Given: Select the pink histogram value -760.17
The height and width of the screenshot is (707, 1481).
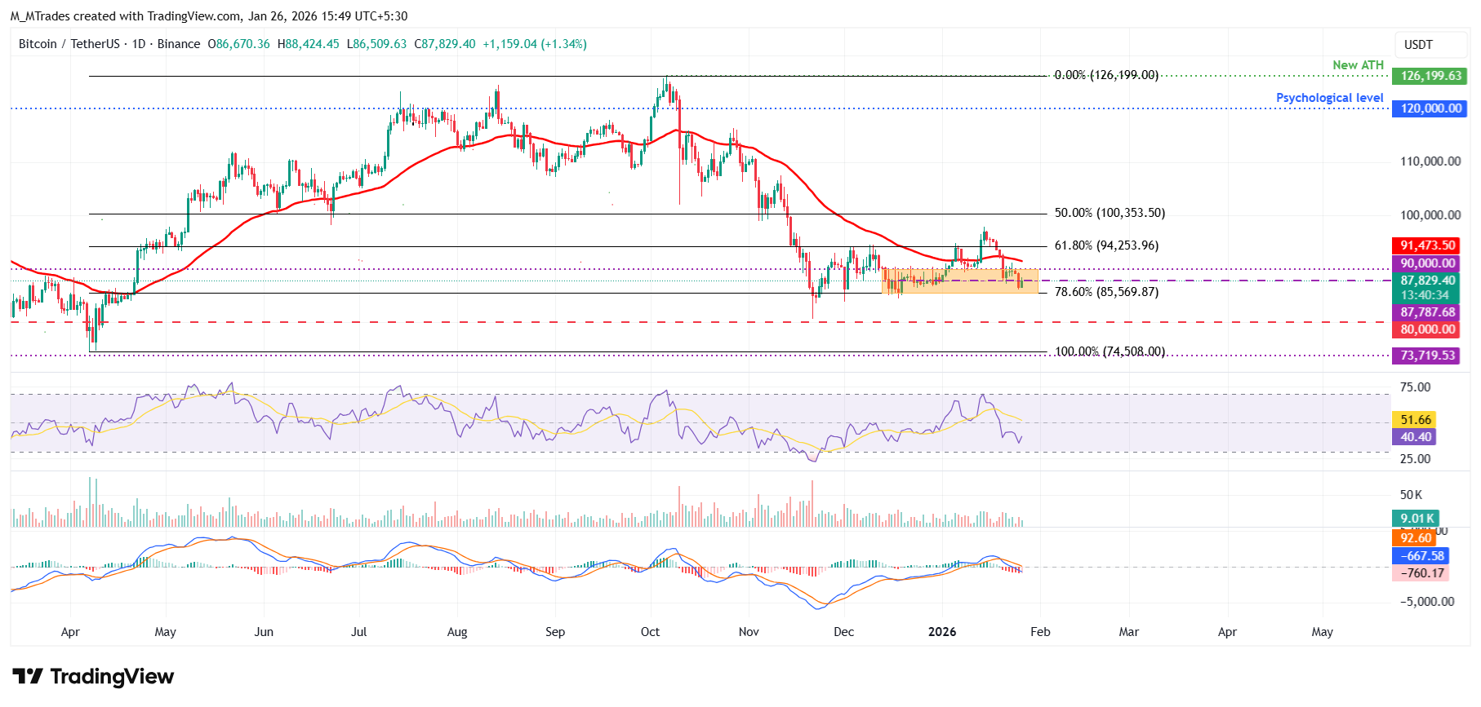Looking at the screenshot, I should 1421,573.
